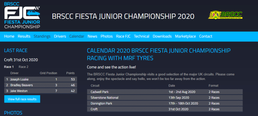Select the Cadwell Park calendar row
258x116 pixels.
(165, 92)
